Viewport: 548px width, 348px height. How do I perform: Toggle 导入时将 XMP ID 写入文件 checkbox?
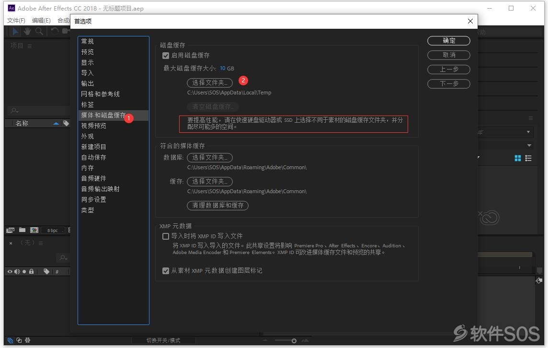click(x=166, y=236)
